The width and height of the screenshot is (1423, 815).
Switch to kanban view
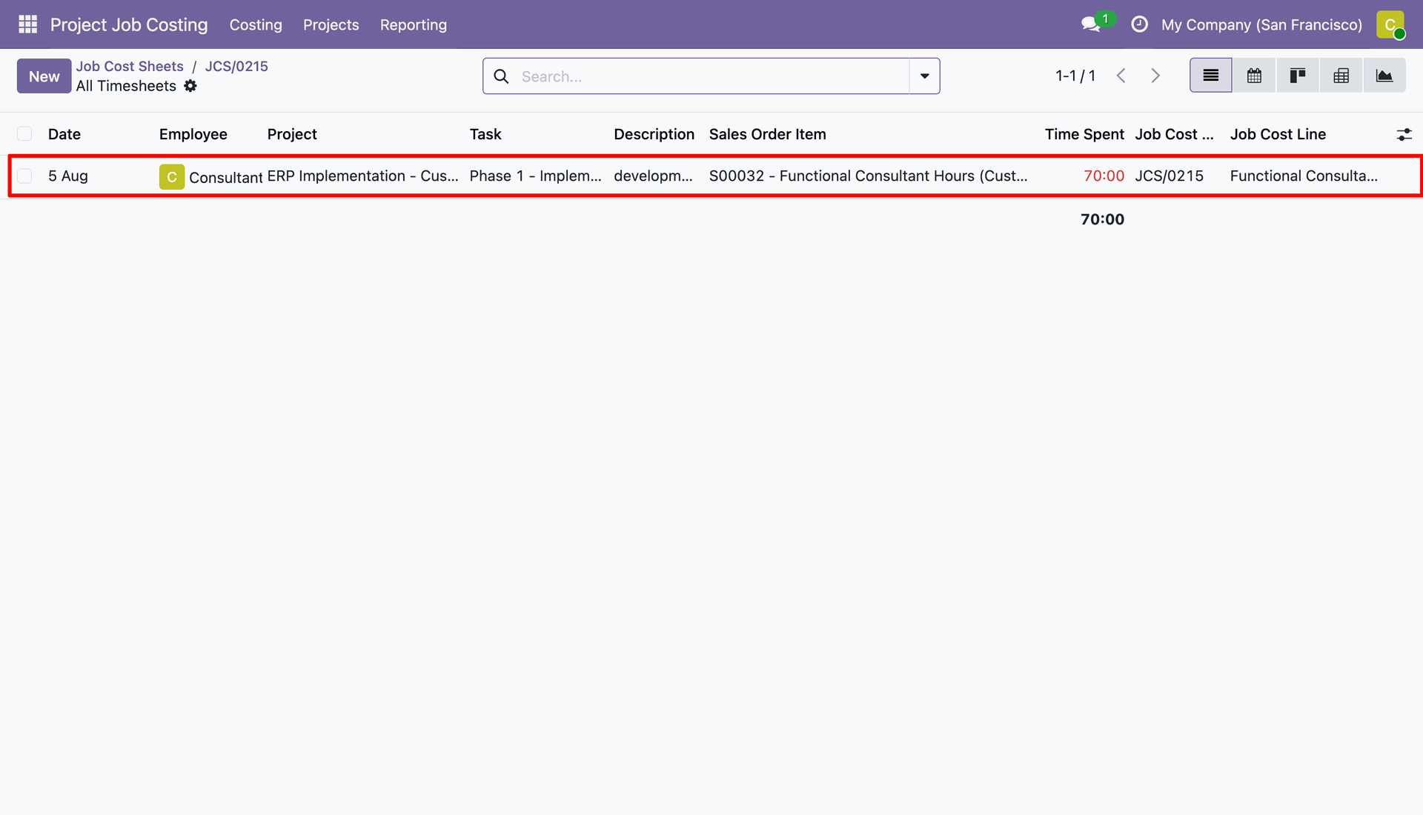coord(1297,76)
